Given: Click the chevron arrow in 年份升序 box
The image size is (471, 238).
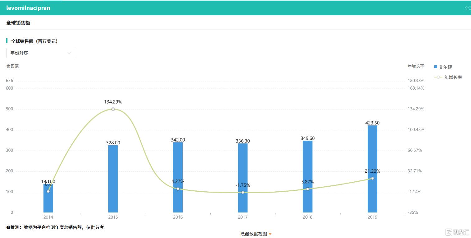Looking at the screenshot, I should (x=69, y=53).
